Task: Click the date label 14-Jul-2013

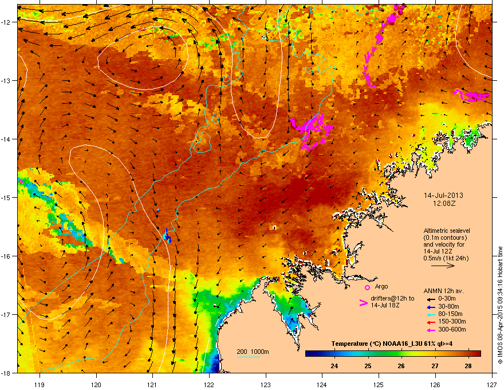Action: point(443,196)
